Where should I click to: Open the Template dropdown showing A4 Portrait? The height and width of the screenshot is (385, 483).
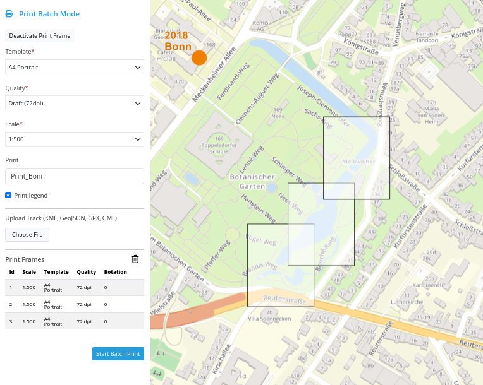pyautogui.click(x=75, y=67)
